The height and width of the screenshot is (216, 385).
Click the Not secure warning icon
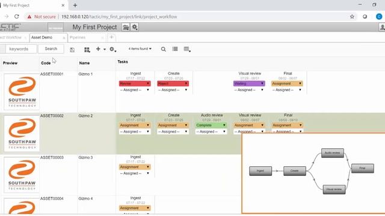(x=29, y=17)
